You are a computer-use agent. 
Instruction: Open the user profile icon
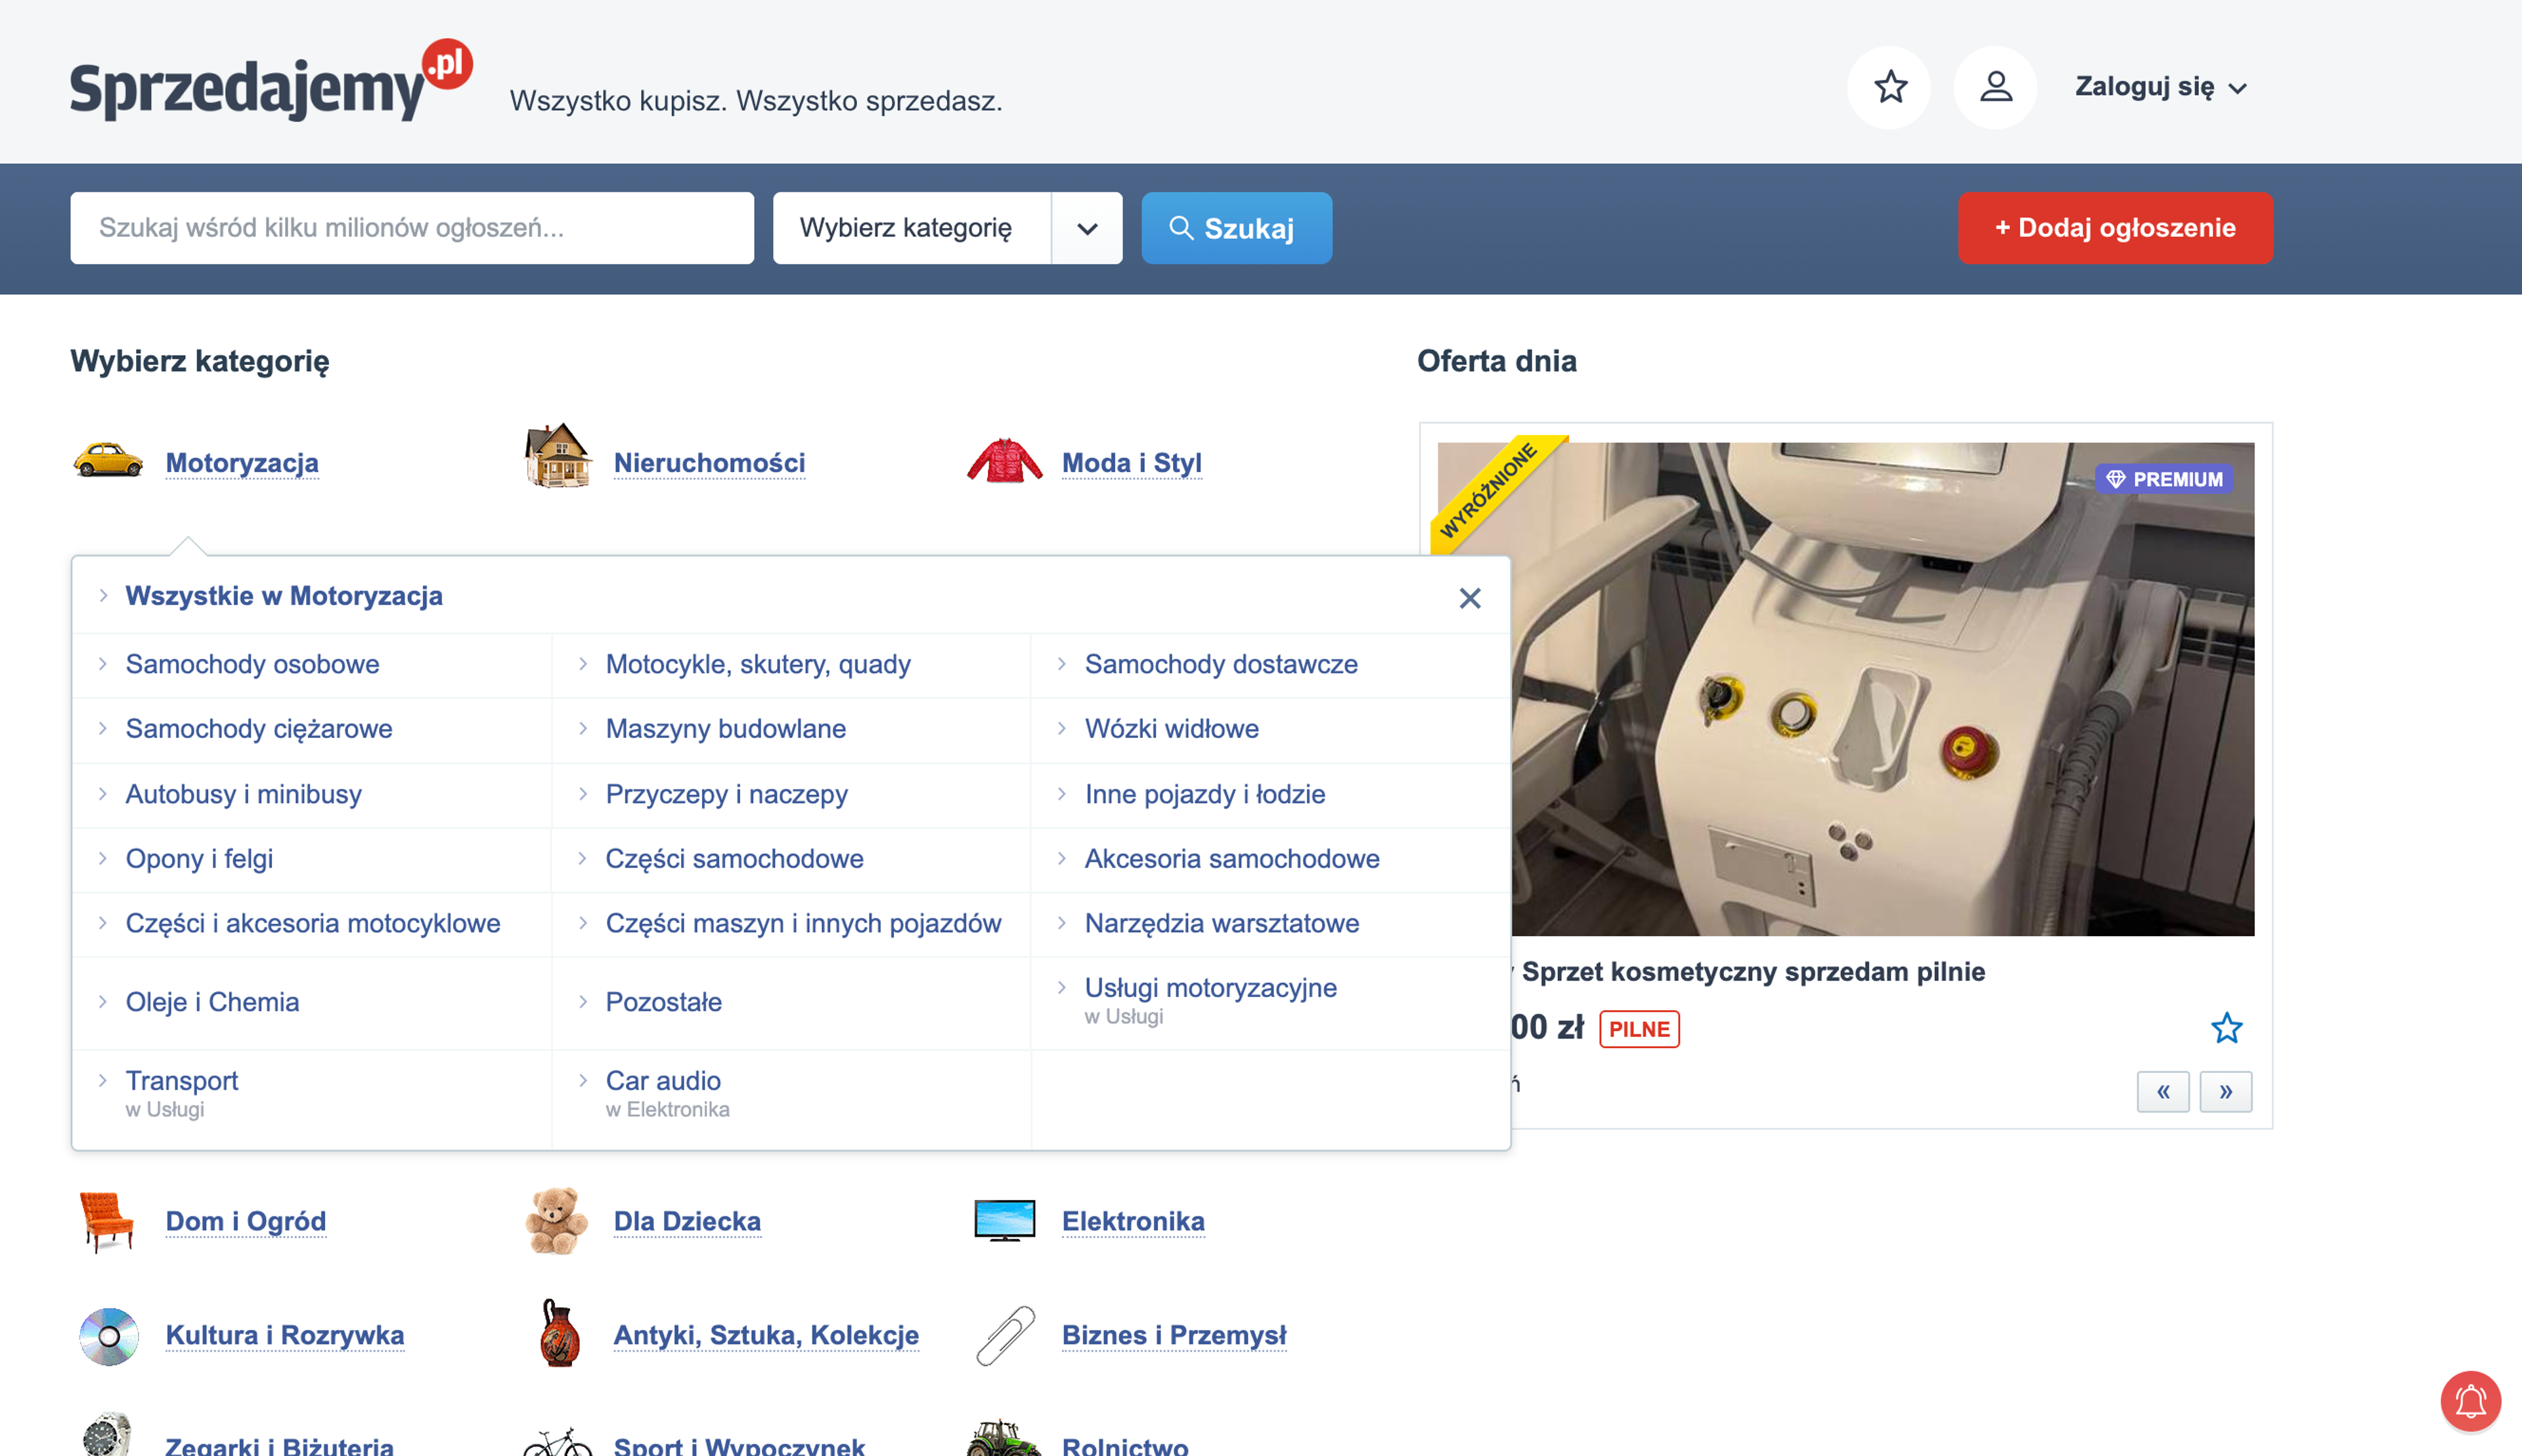tap(1995, 87)
